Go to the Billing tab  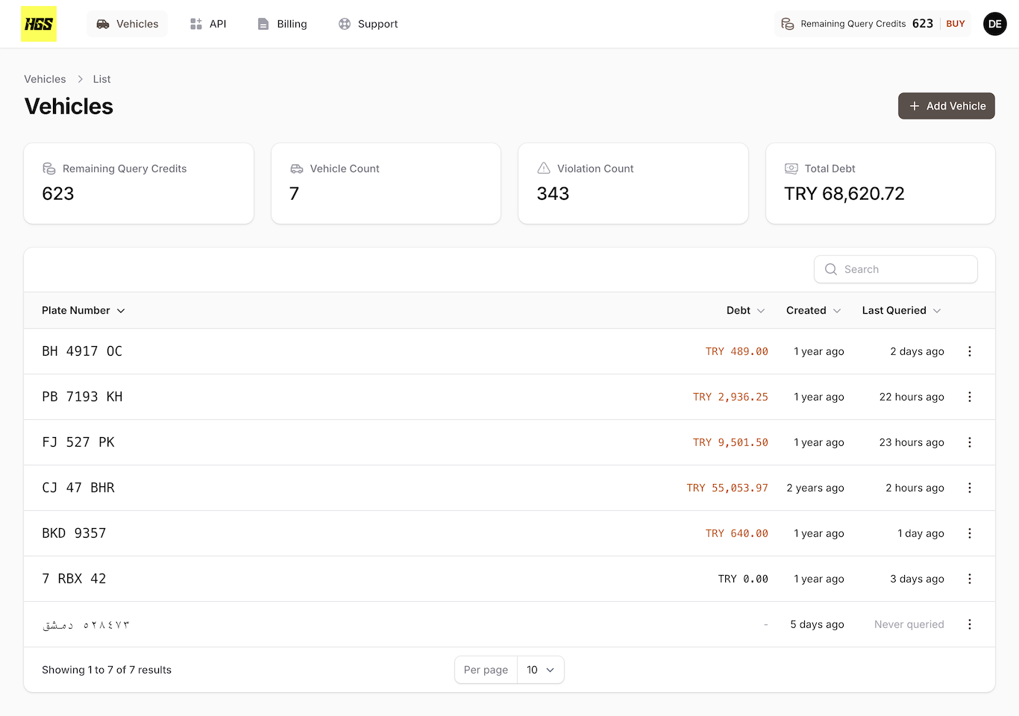click(282, 24)
